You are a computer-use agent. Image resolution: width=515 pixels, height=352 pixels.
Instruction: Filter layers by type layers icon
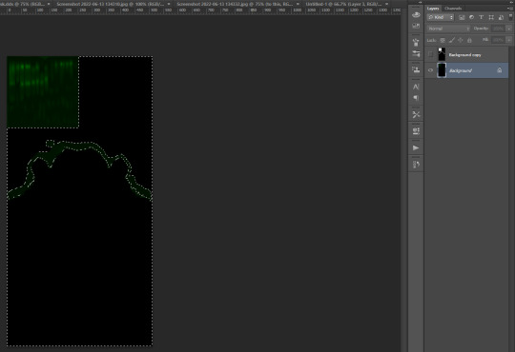coord(482,17)
